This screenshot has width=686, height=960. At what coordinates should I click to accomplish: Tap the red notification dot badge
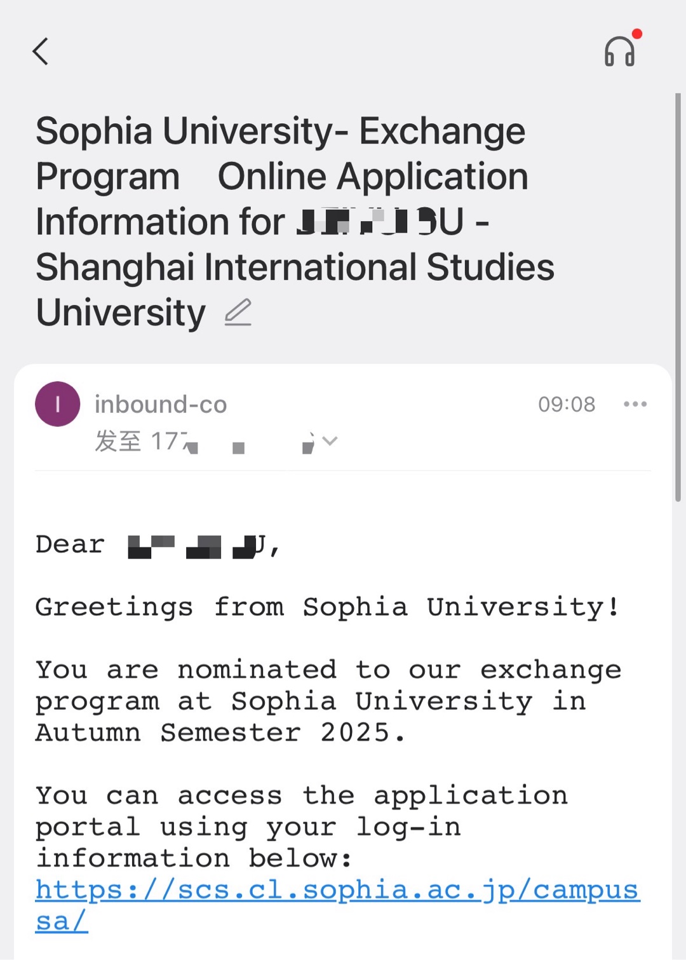tap(637, 34)
